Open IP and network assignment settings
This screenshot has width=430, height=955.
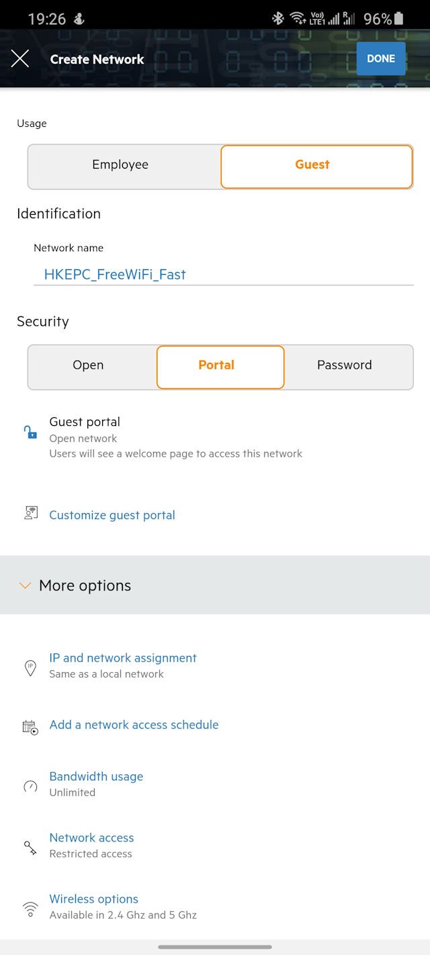123,658
